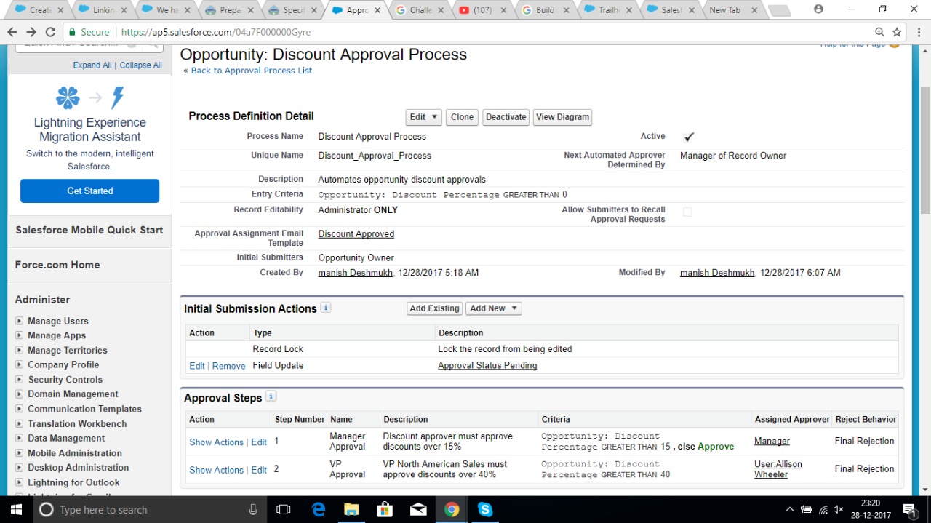Open Windows Start menu
This screenshot has width=931, height=523.
click(x=15, y=509)
